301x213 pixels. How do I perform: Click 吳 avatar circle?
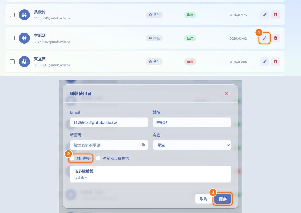24,15
